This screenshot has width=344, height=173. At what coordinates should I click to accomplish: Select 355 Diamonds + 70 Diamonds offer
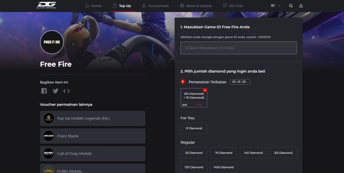coord(194,98)
